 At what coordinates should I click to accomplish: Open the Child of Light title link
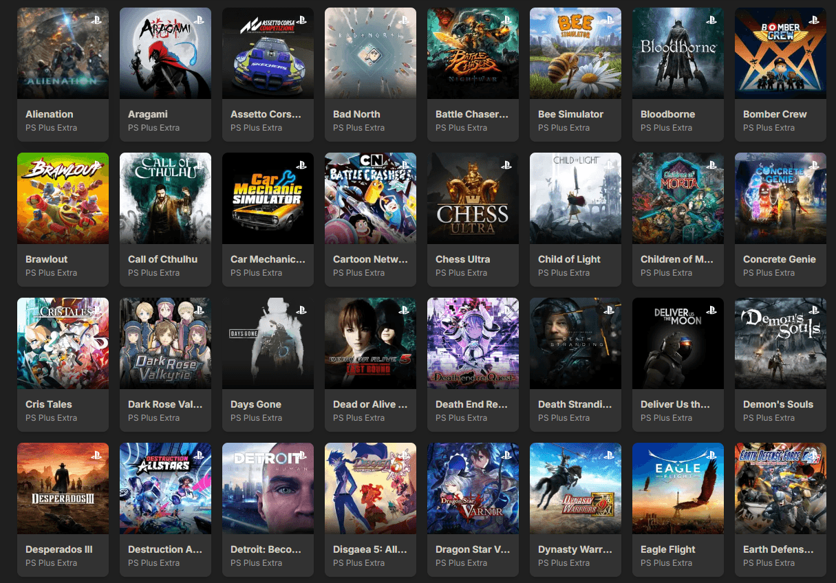point(569,259)
